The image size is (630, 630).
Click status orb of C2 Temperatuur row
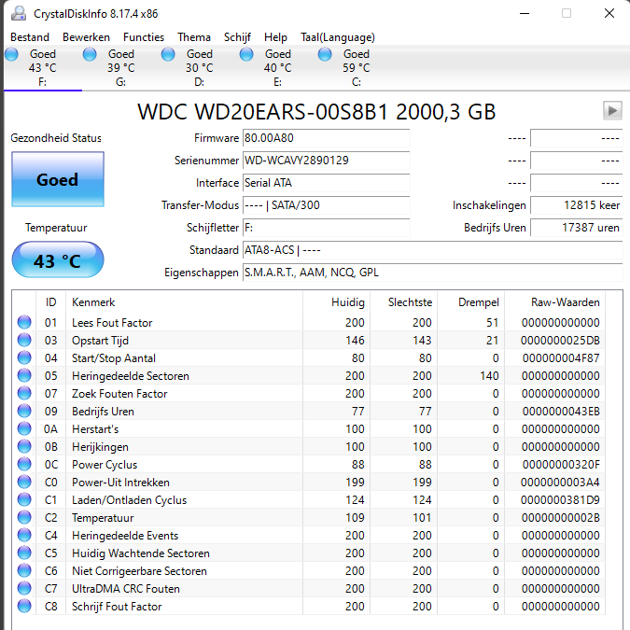click(x=24, y=517)
